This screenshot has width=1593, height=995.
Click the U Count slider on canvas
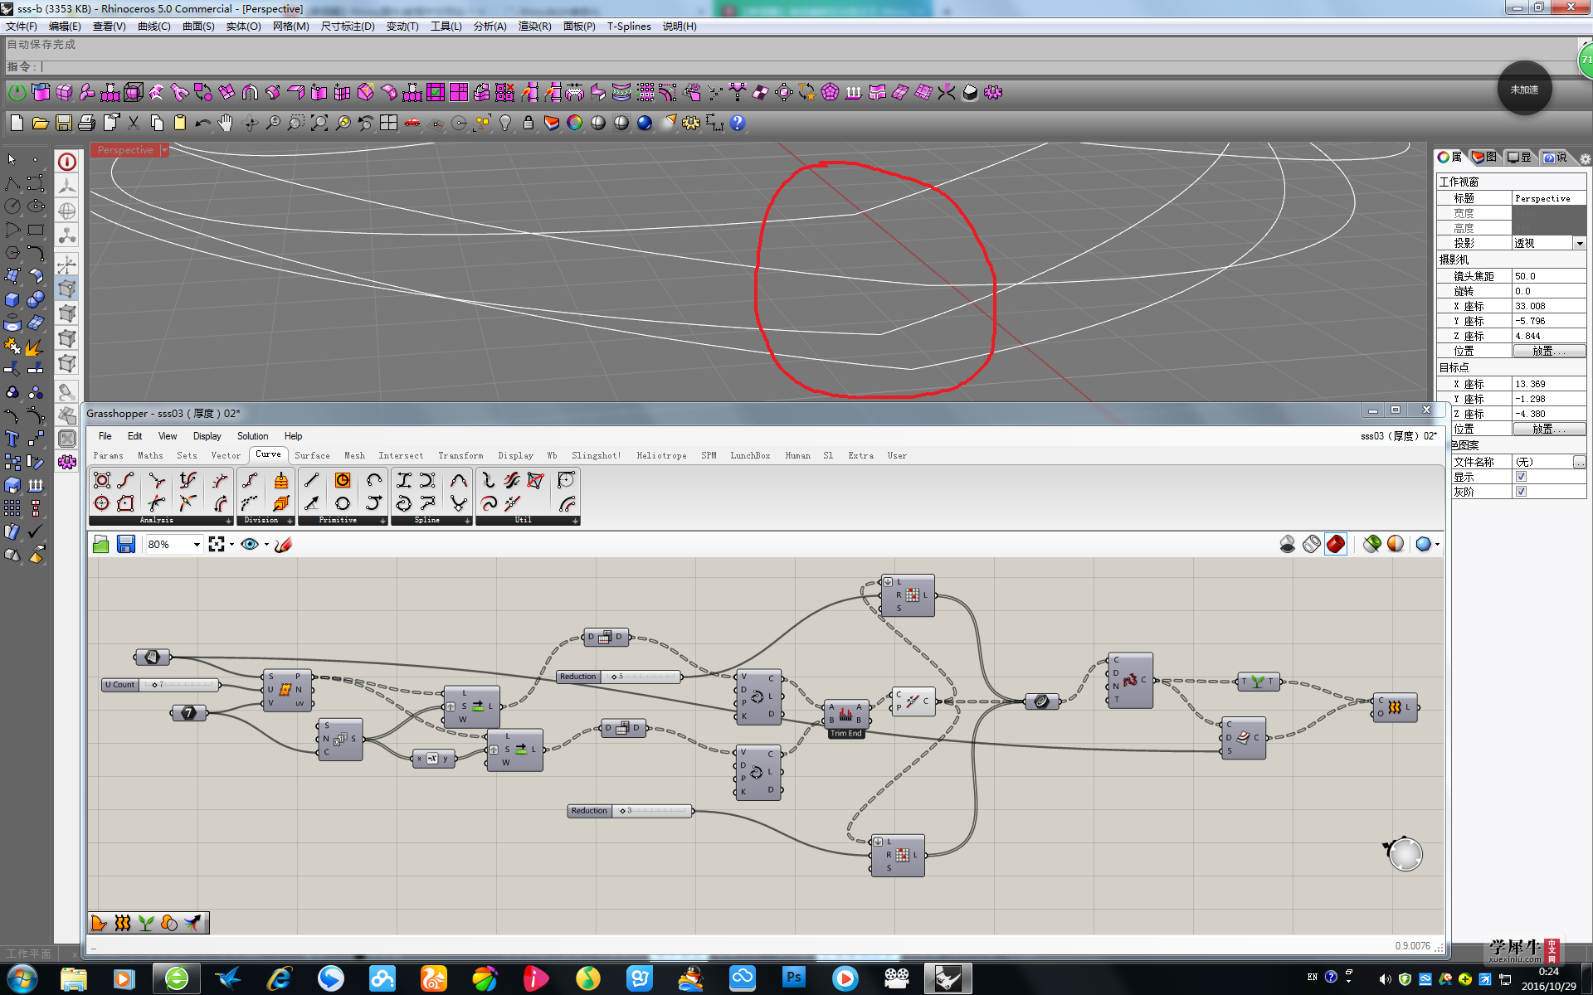[x=160, y=685]
